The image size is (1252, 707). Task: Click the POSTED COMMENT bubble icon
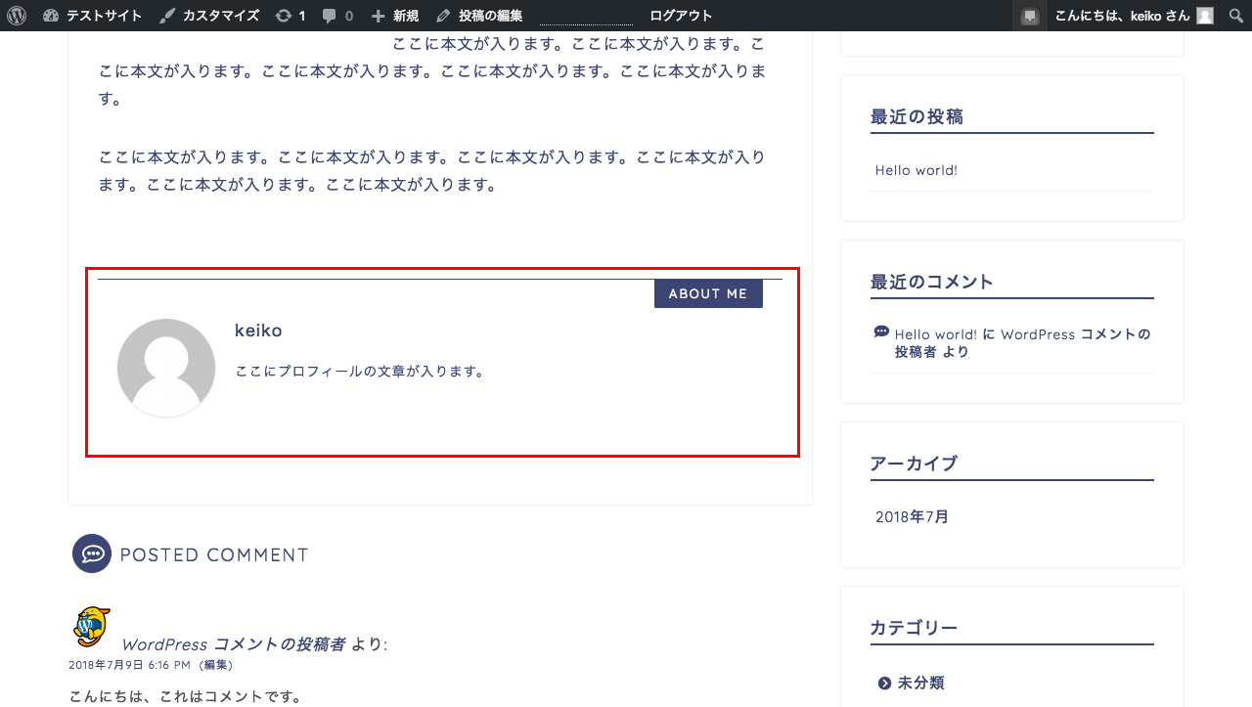92,553
